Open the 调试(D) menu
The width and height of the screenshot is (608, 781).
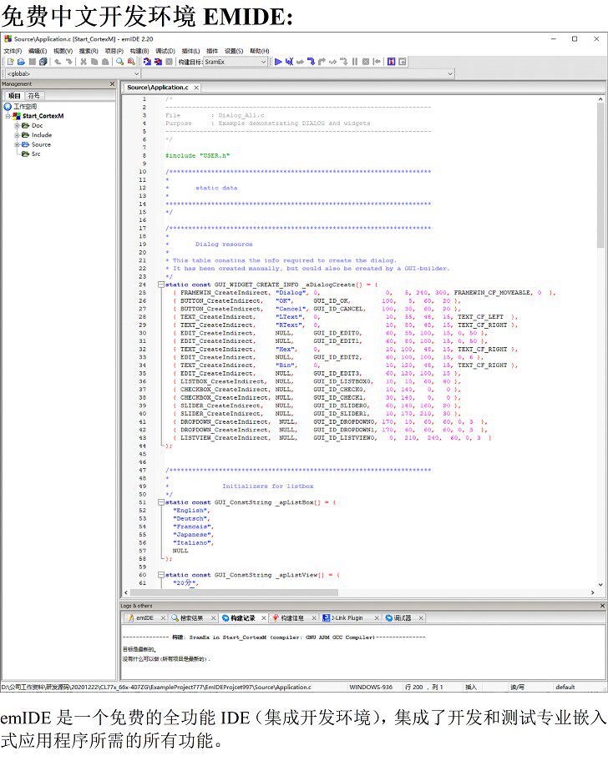165,51
